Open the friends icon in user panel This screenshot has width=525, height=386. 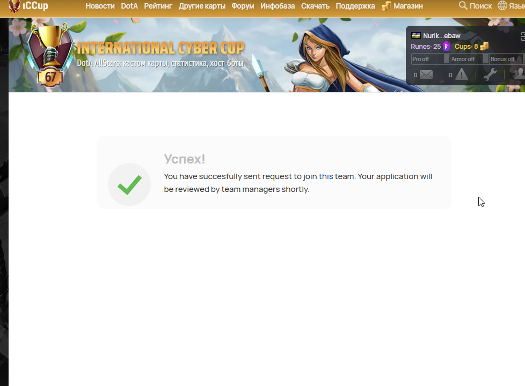(519, 74)
